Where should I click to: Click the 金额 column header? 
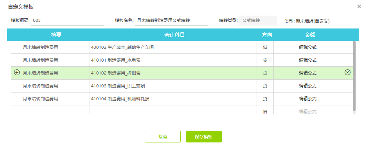coord(310,35)
